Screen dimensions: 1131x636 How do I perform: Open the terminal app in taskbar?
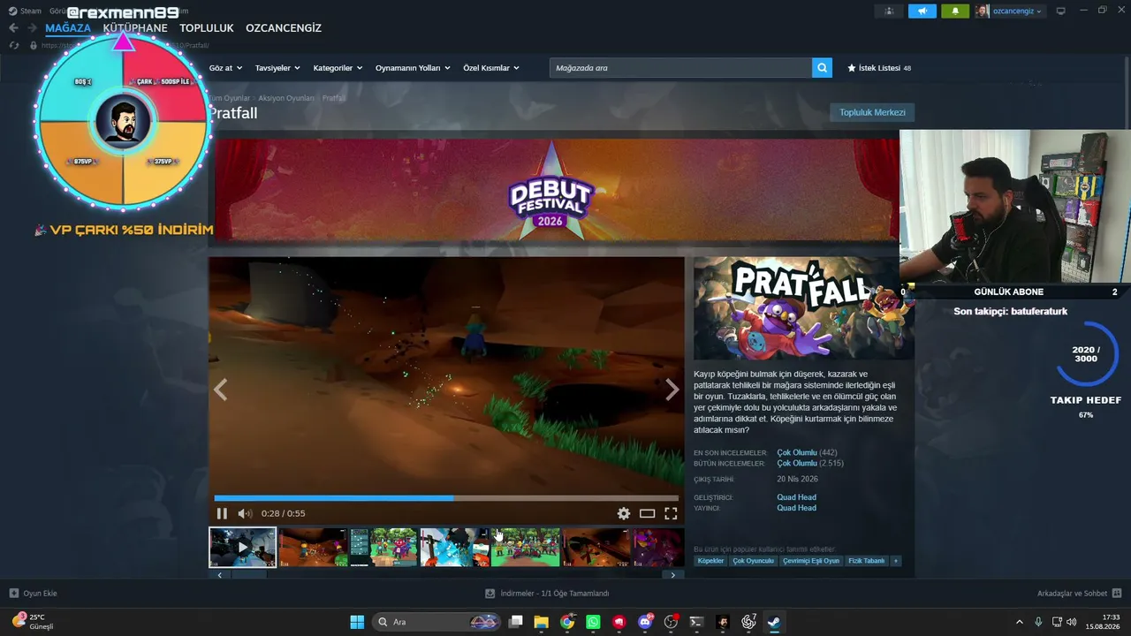[696, 622]
